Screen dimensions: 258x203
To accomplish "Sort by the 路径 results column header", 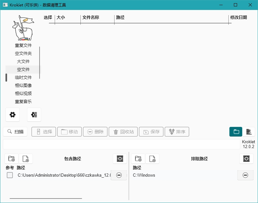I will tap(120, 17).
